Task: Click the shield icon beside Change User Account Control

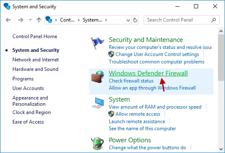Action: pos(111,54)
